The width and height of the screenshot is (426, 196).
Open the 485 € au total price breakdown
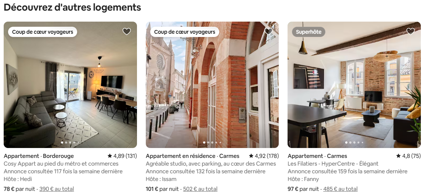tap(340, 189)
